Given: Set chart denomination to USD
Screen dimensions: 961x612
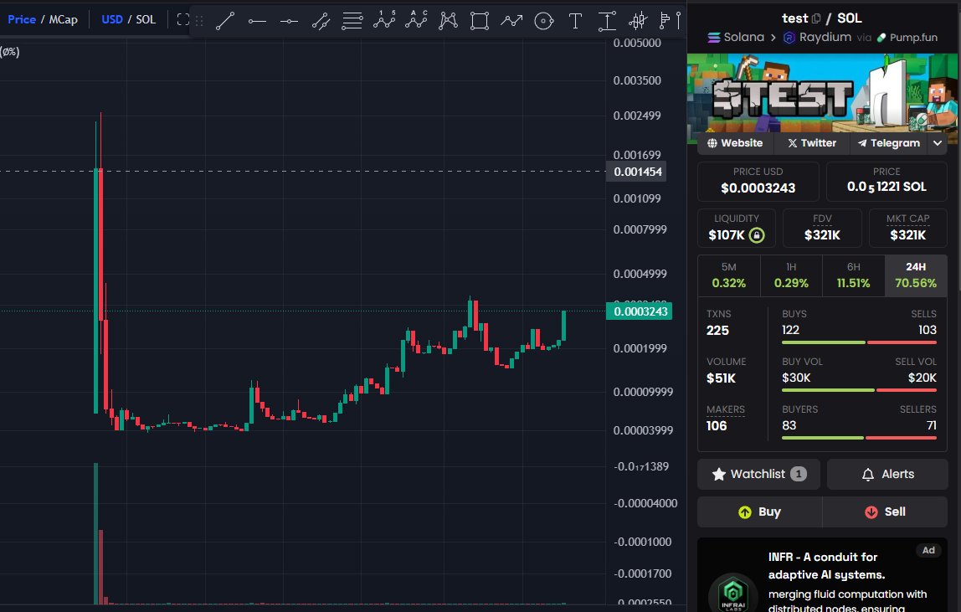Looking at the screenshot, I should tap(111, 19).
